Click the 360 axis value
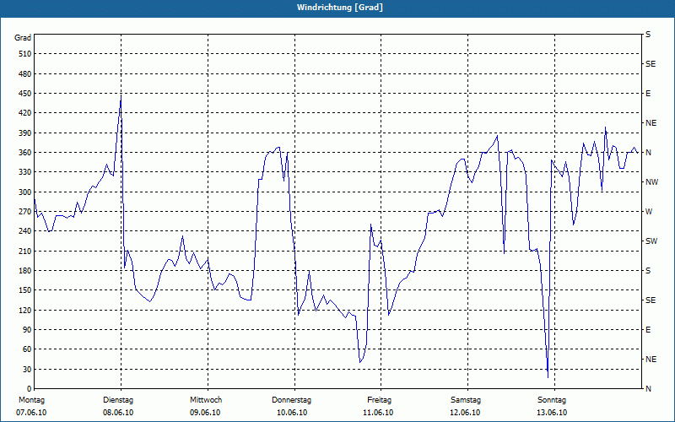The width and height of the screenshot is (675, 422). (24, 153)
